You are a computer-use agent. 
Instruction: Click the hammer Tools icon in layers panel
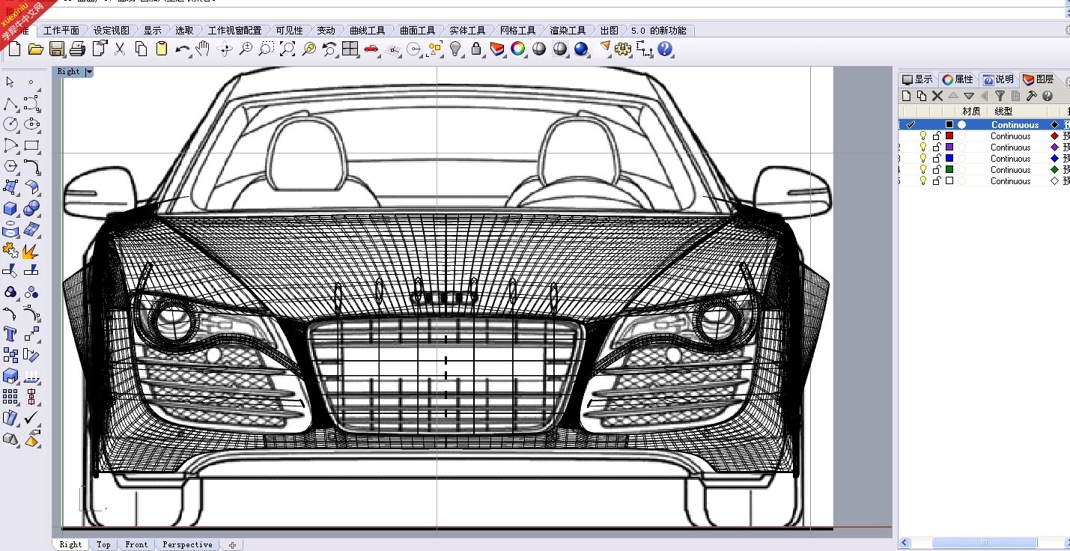coord(1031,96)
